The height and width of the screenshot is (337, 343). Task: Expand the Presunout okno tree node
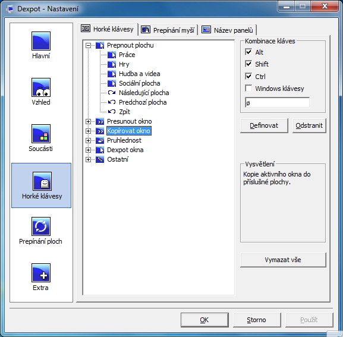click(x=88, y=121)
